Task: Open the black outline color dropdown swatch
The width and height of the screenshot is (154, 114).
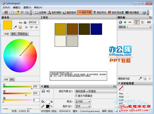Action: pos(48,107)
